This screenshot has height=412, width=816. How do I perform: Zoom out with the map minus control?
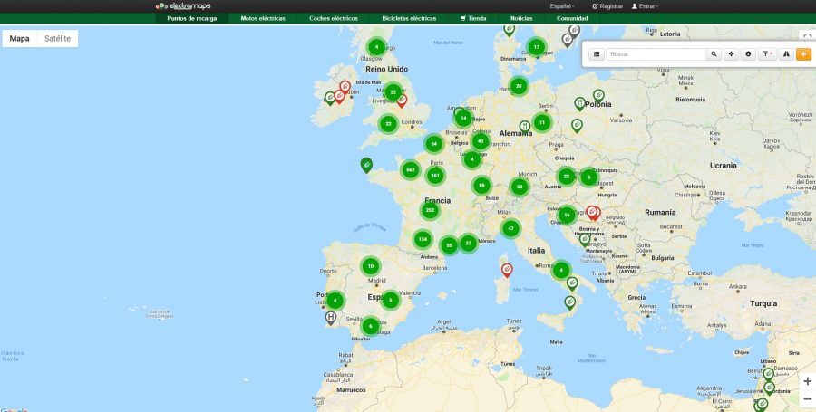pos(807,399)
